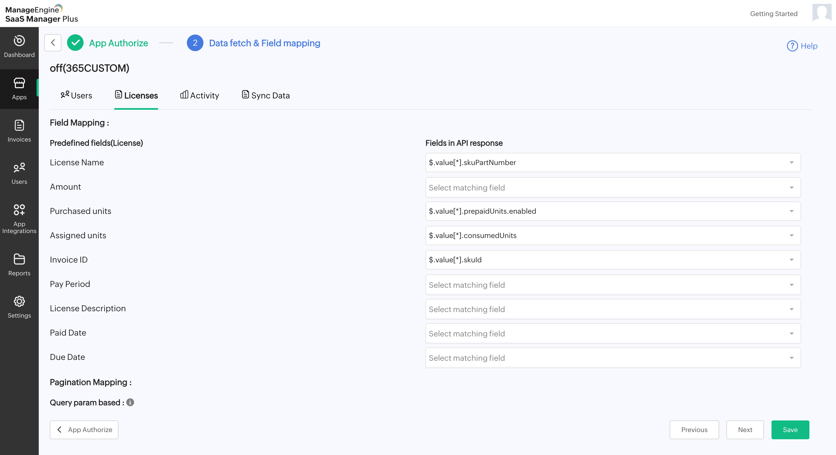Click the Getting Started link
The image size is (836, 455).
pos(773,14)
